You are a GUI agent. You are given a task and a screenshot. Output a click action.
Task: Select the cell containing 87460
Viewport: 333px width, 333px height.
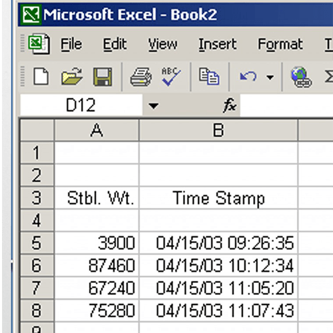97,265
